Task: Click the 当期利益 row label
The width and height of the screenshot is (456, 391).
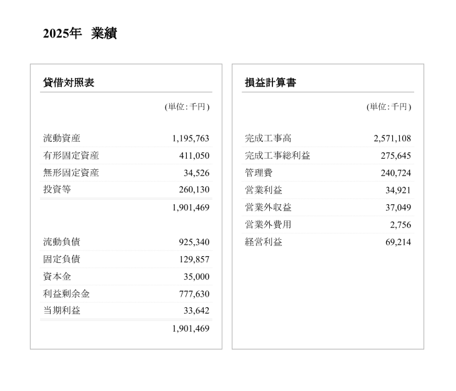Action: pyautogui.click(x=62, y=311)
